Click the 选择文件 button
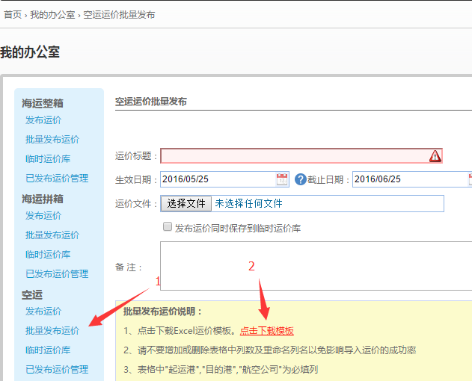The width and height of the screenshot is (472, 381). (186, 203)
